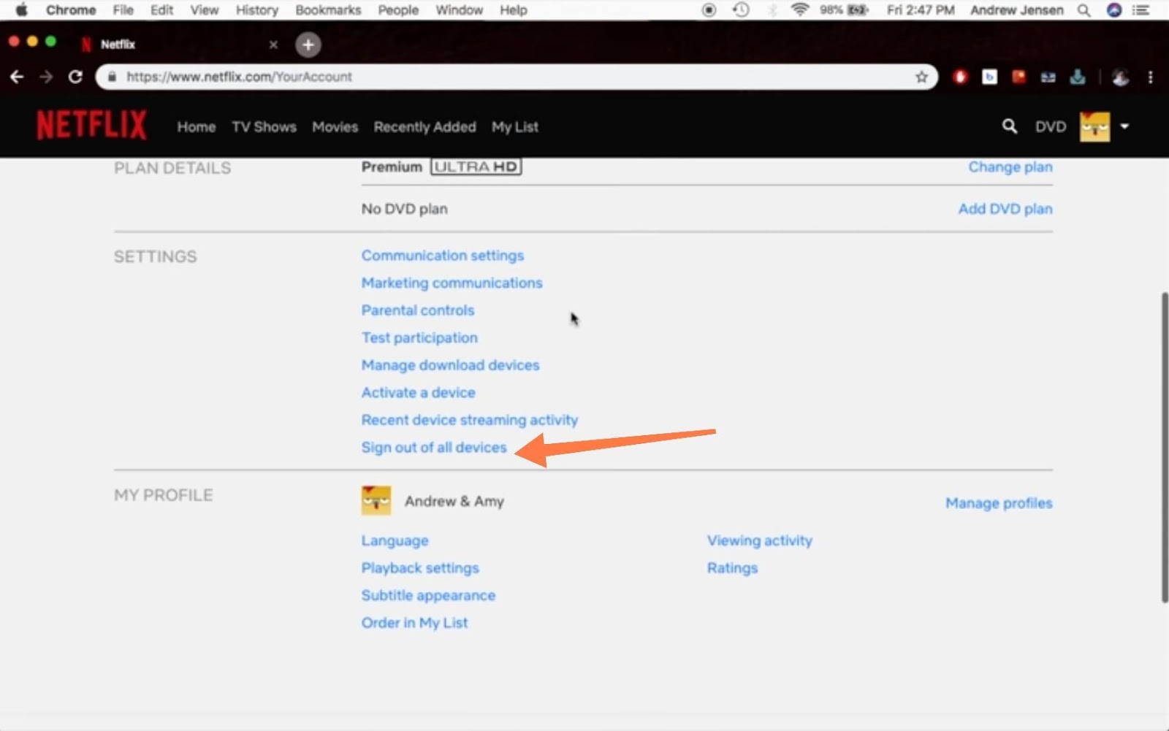Viewport: 1169px width, 731px height.
Task: Open Subtitle appearance
Action: 428,595
